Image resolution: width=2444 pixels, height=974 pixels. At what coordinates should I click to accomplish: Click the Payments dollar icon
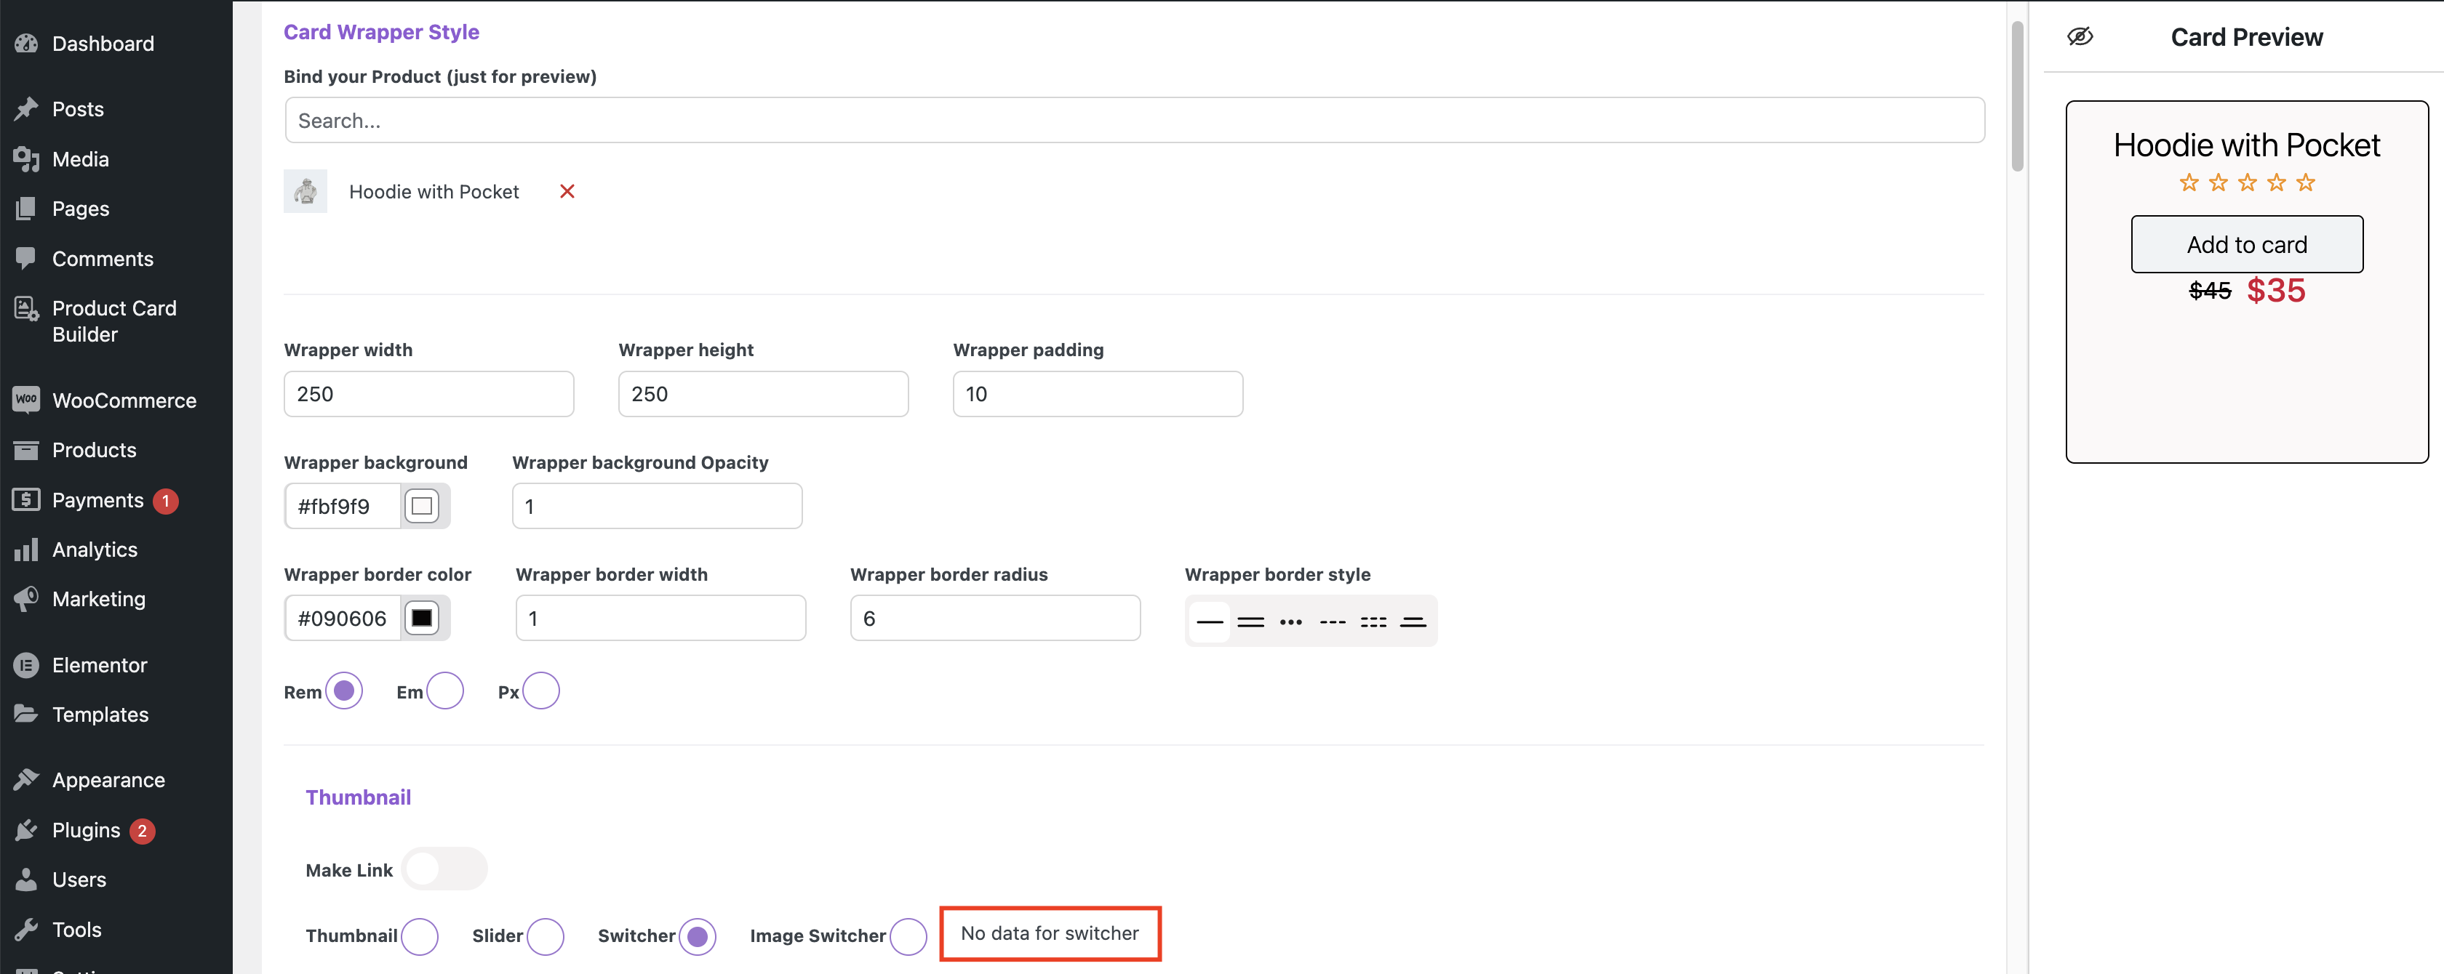pos(27,500)
